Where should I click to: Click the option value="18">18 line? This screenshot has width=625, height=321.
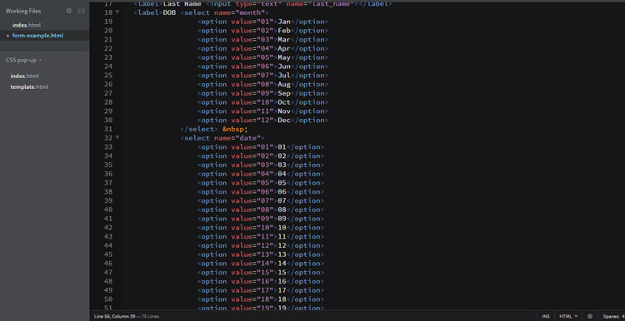coord(261,299)
